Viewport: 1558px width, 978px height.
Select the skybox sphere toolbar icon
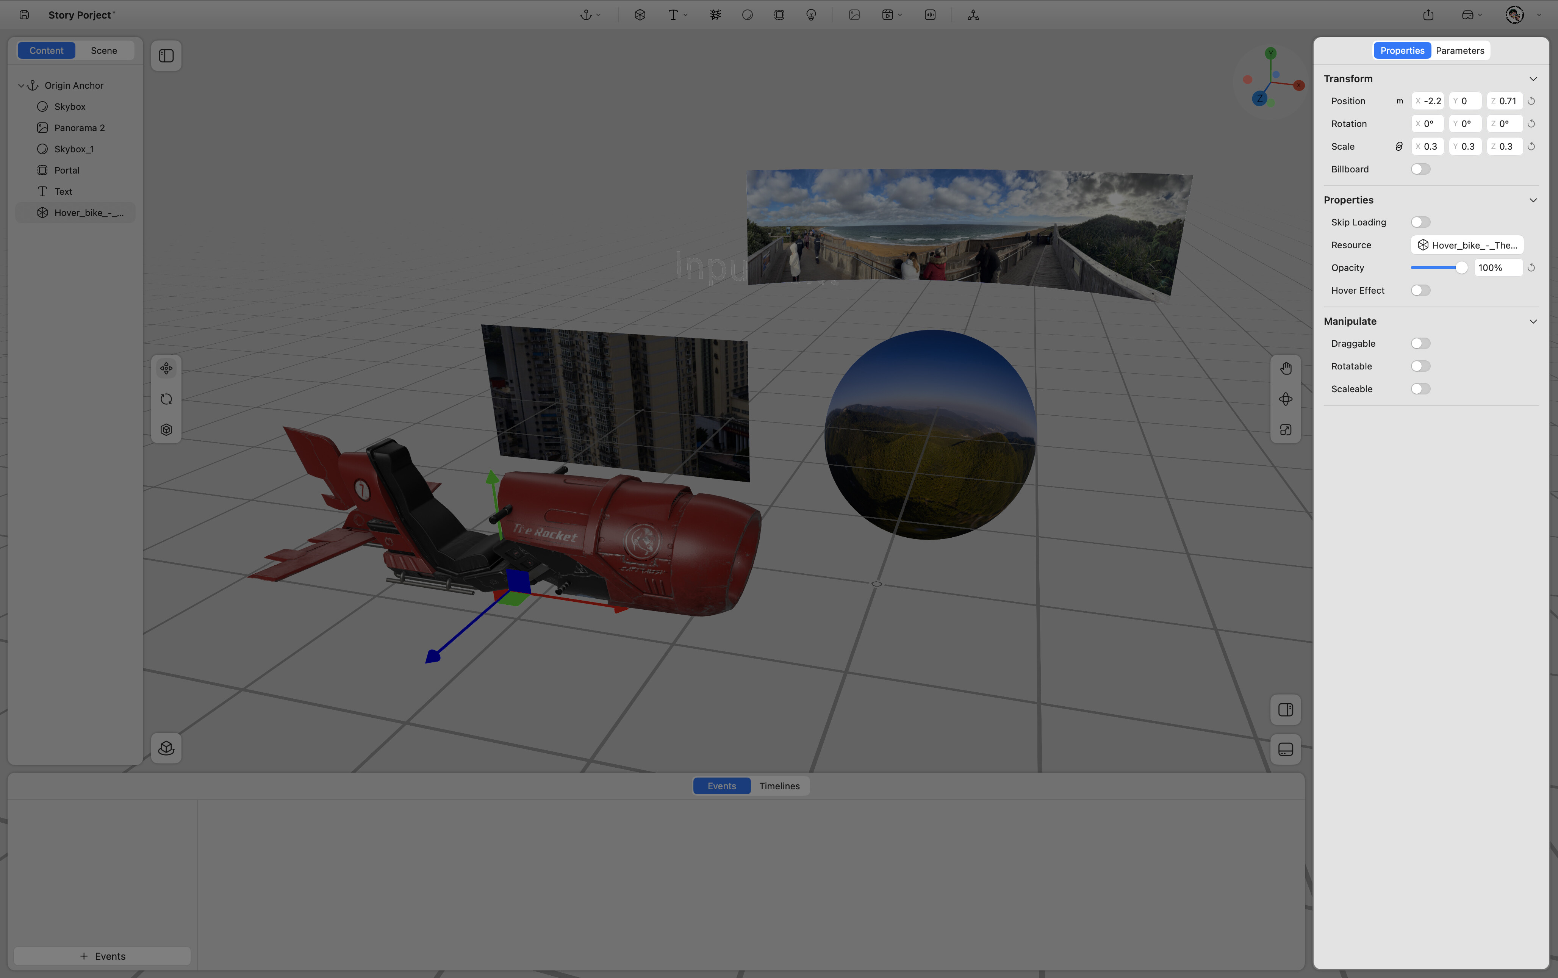[x=747, y=15]
